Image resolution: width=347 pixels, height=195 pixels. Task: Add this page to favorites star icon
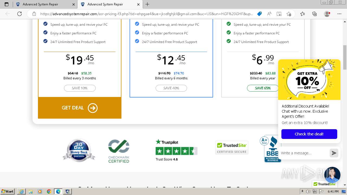pyautogui.click(x=289, y=14)
